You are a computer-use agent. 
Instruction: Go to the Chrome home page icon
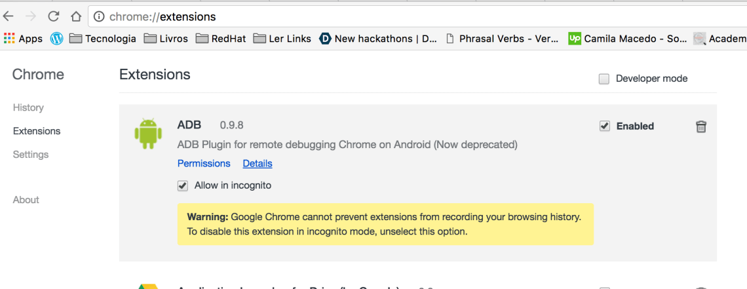[x=76, y=16]
